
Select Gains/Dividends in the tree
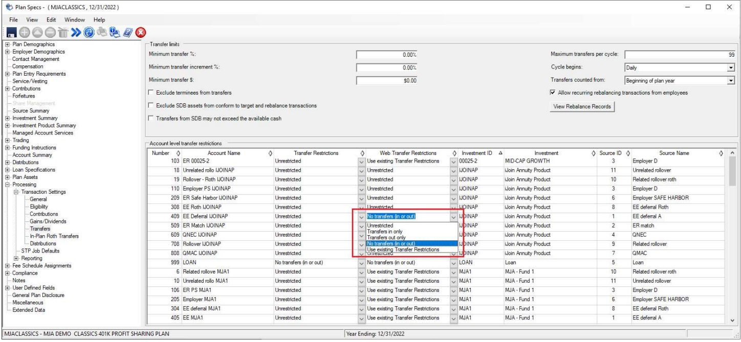point(48,221)
